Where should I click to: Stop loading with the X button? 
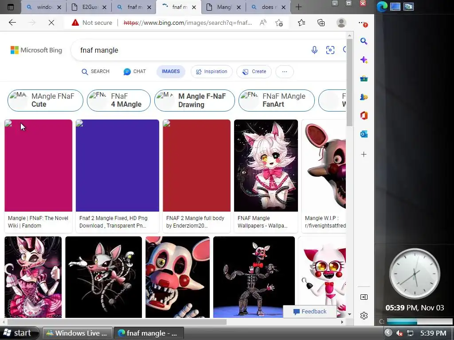51,23
